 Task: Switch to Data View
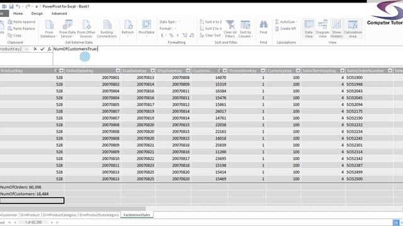(309, 29)
